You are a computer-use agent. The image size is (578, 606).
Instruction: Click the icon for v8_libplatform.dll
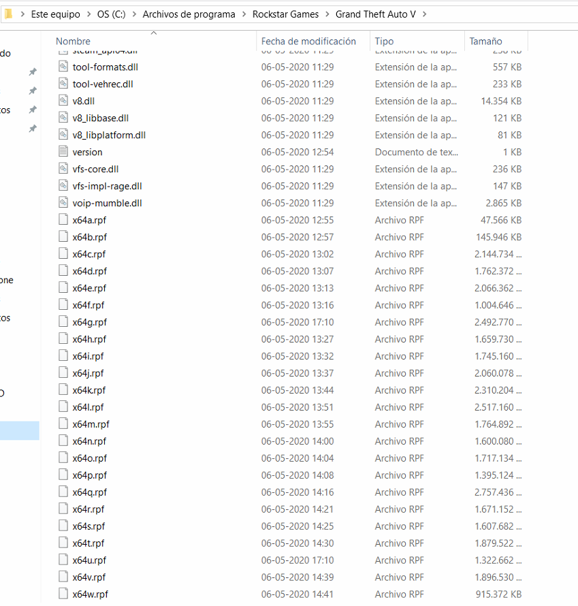click(63, 135)
